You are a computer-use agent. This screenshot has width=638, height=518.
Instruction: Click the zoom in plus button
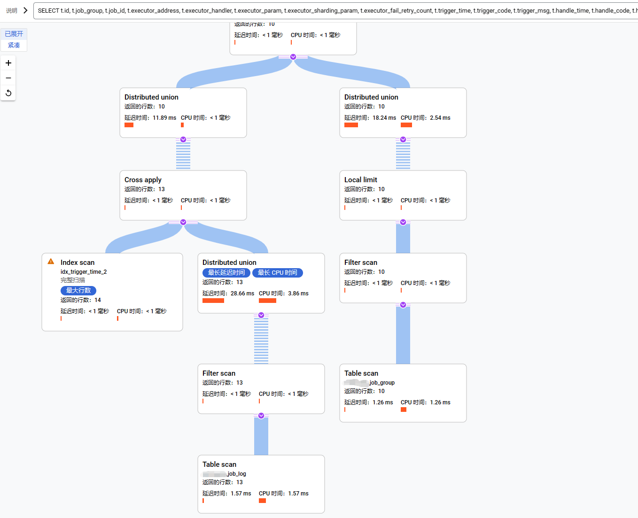point(8,63)
